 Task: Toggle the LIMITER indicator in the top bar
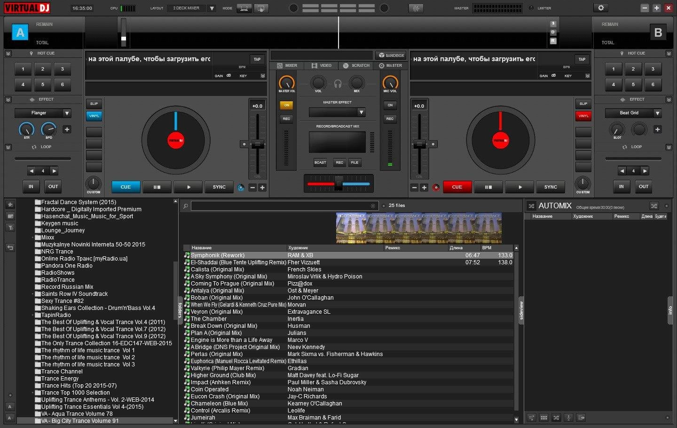tap(531, 8)
